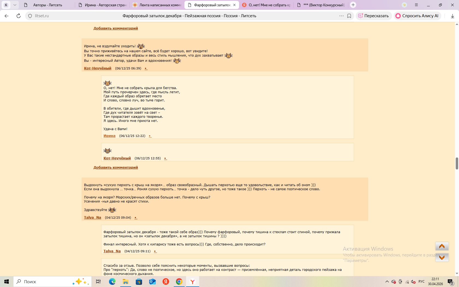The image size is (459, 287).
Task: Click the first Добавить комментарий link at top
Action: (x=116, y=28)
